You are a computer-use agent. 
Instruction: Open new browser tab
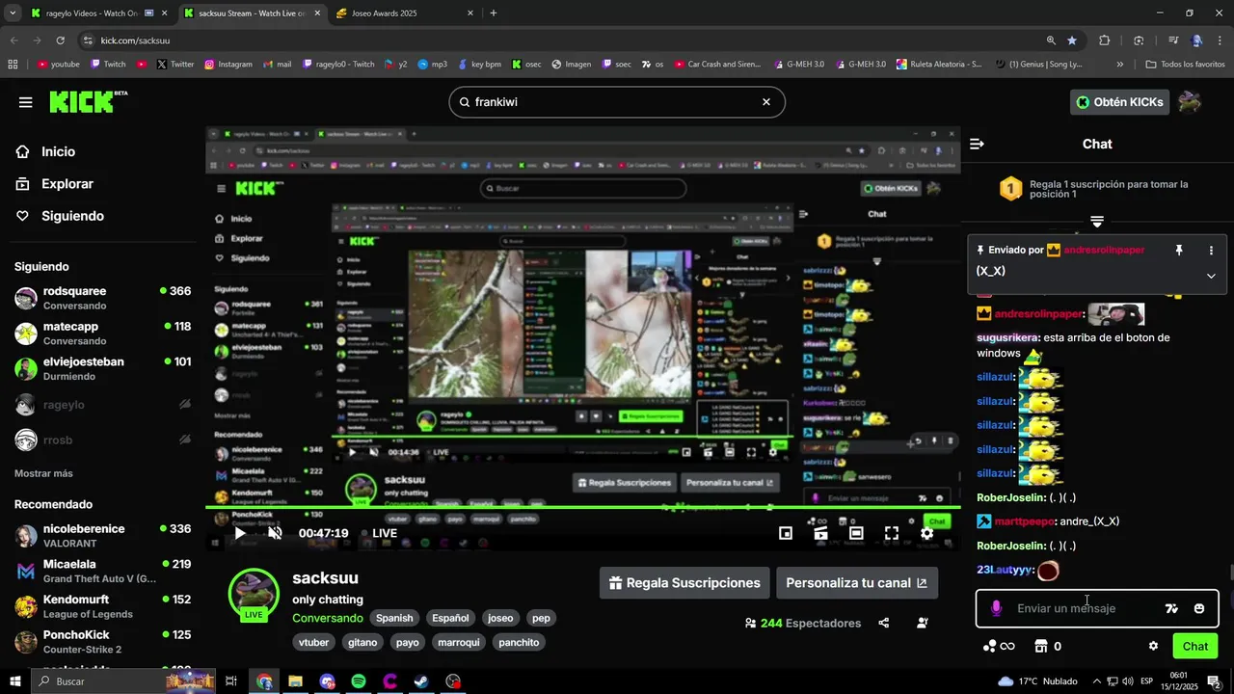tap(494, 13)
